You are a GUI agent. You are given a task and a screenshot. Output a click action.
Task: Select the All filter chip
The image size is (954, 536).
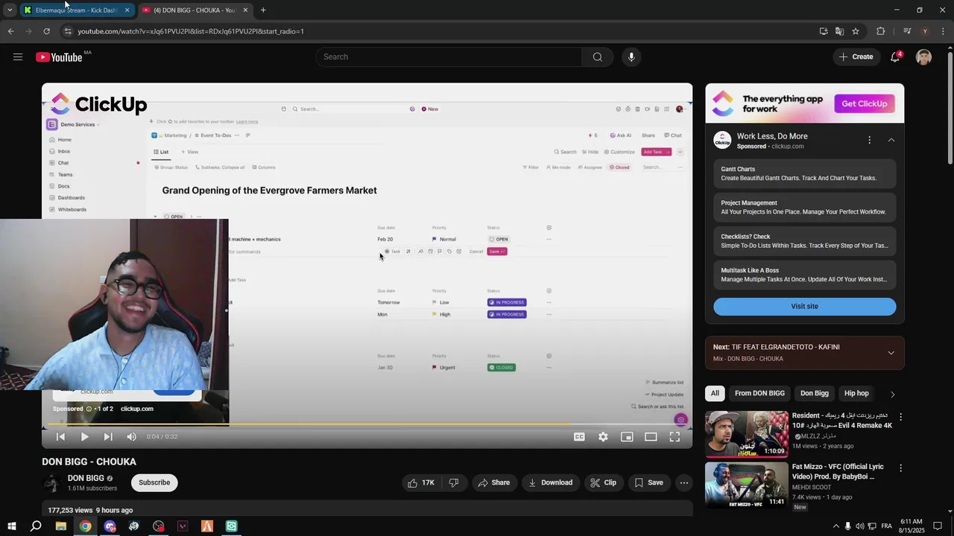(715, 393)
